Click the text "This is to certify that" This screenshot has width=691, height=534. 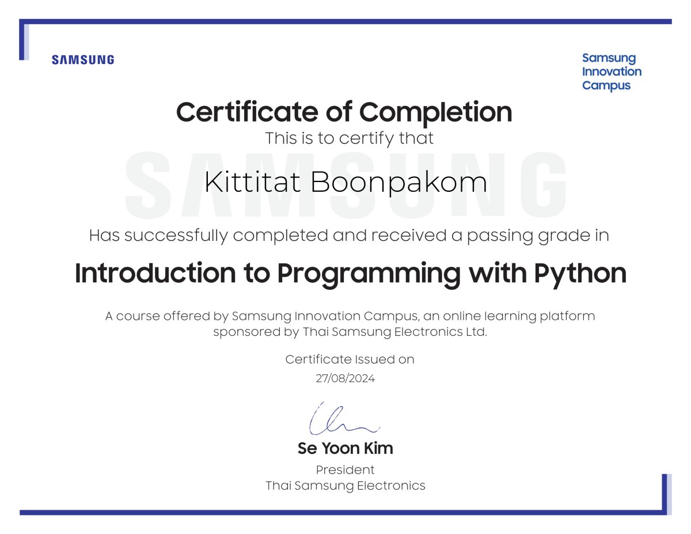click(x=349, y=139)
